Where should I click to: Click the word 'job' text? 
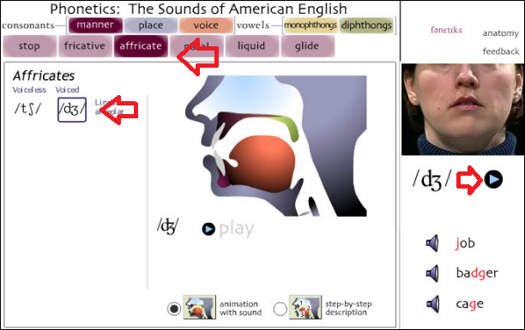tap(465, 243)
